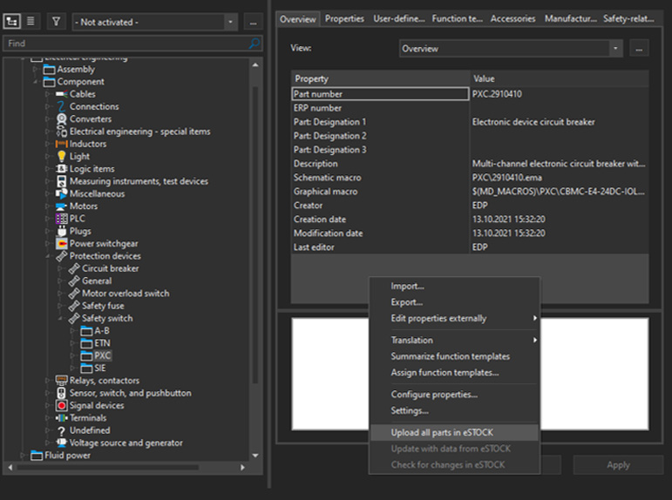Open the View Overview dropdown
Image resolution: width=672 pixels, height=500 pixels.
tap(615, 49)
